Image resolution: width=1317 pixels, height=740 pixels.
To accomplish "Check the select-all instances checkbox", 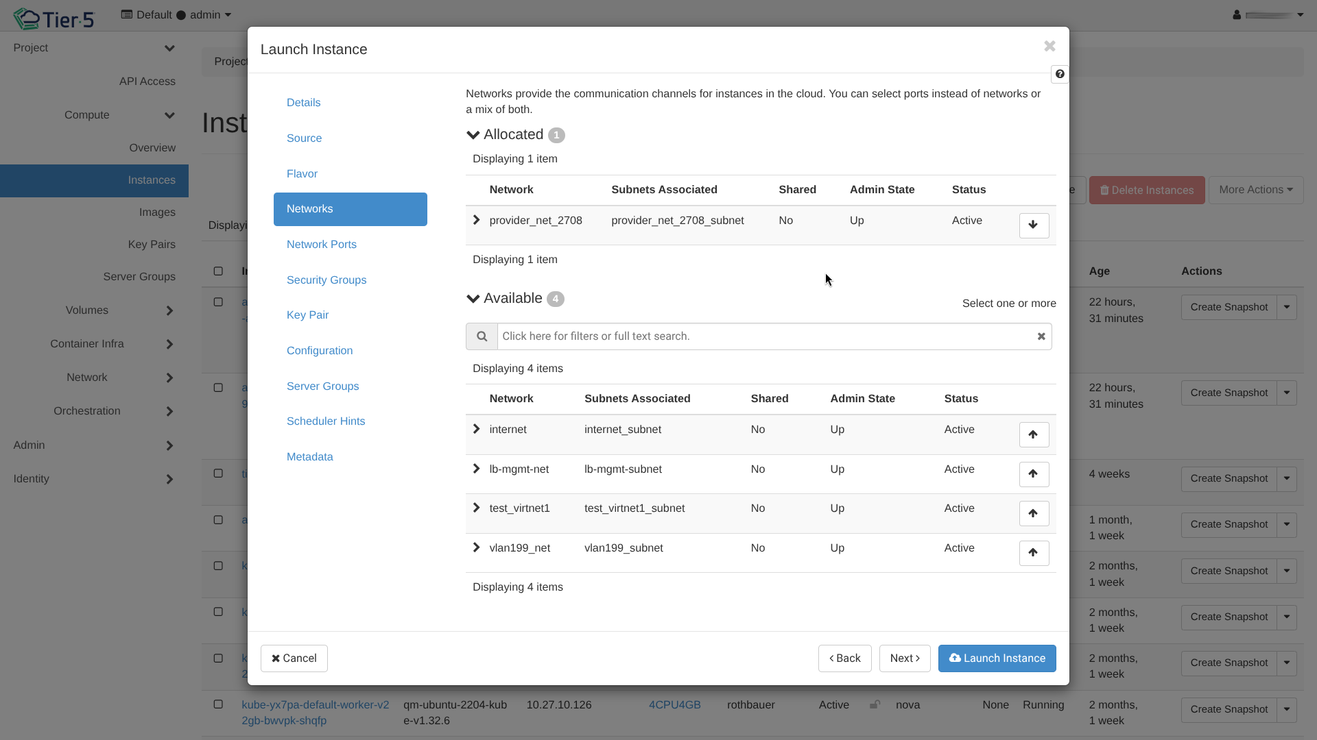I will click(x=218, y=271).
